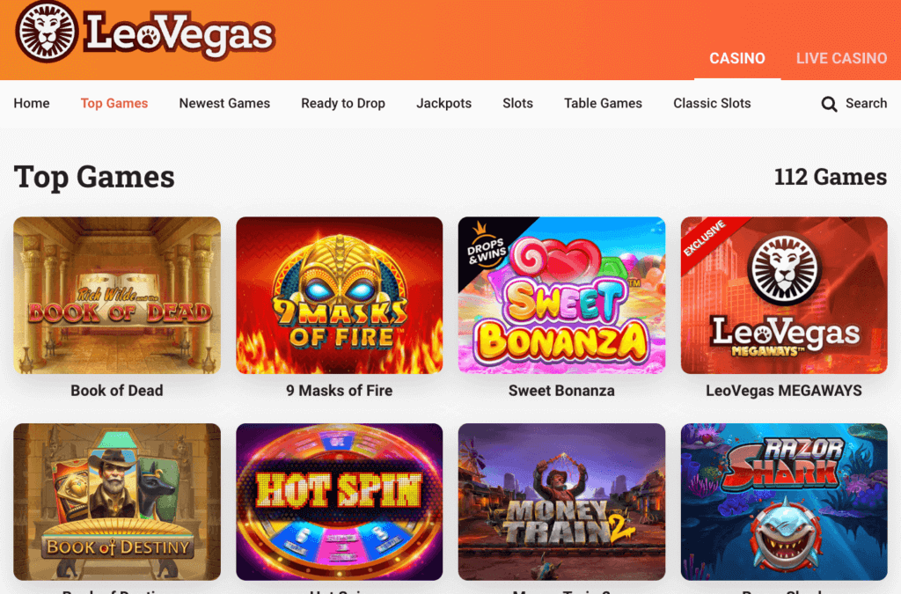901x594 pixels.
Task: Click the LeoVegas lion logo icon
Action: click(46, 32)
